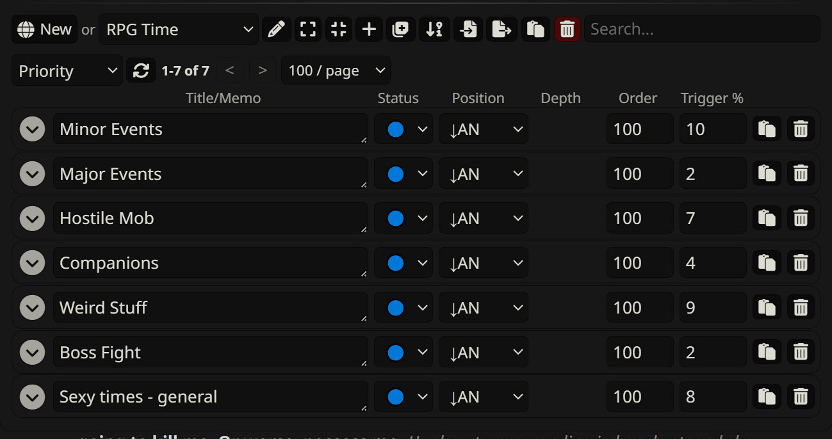The width and height of the screenshot is (832, 439).
Task: Delete the Companions entry
Action: [x=801, y=263]
